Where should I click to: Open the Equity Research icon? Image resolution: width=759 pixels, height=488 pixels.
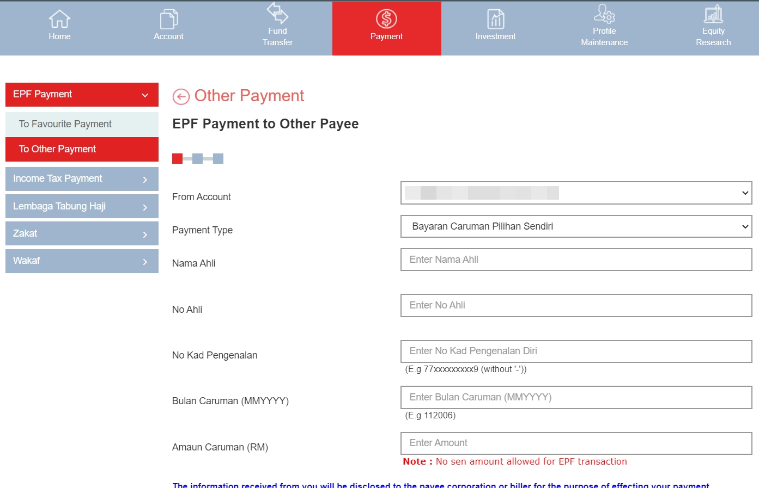(713, 14)
